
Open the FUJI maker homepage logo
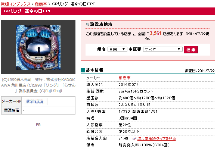click(35, 101)
